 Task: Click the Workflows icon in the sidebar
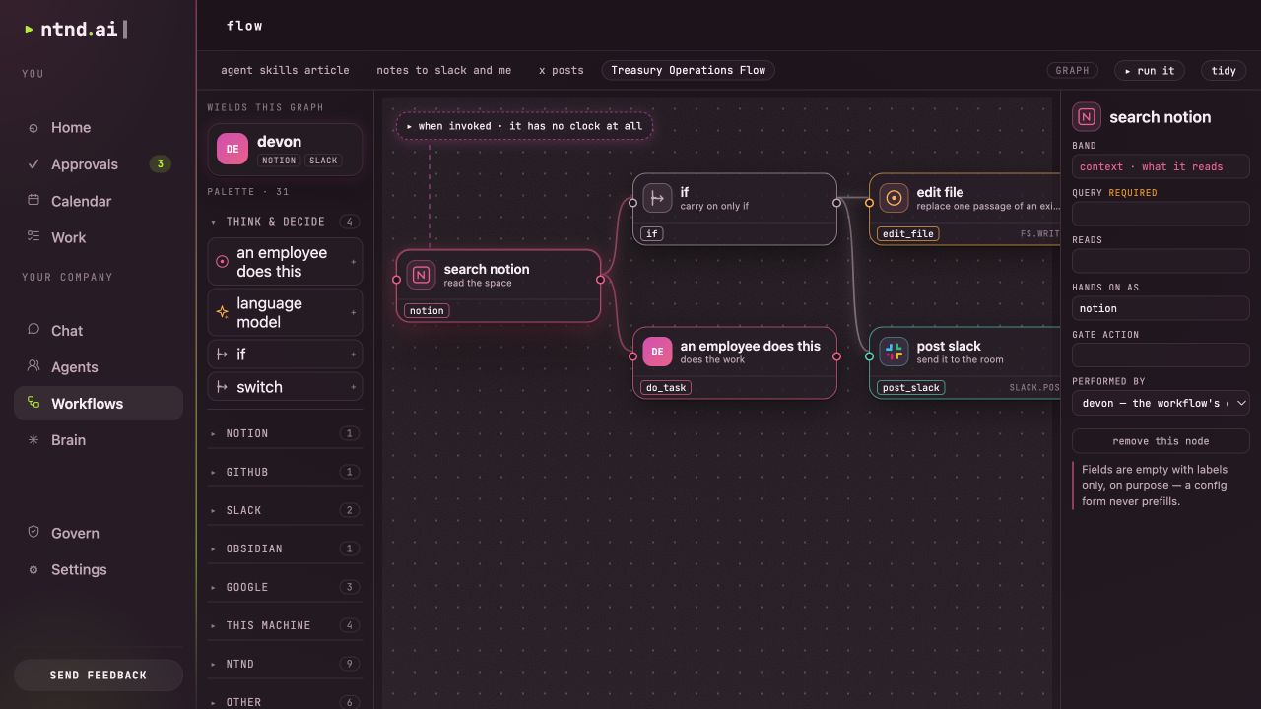(x=33, y=403)
